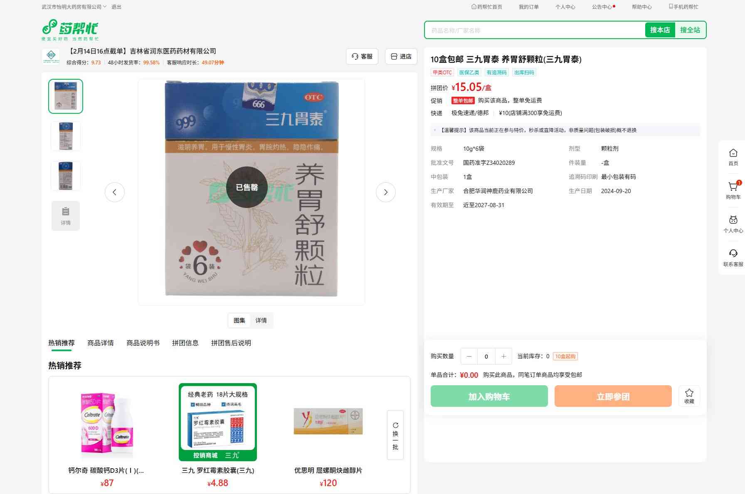Open the 商品说明书 tab

point(143,343)
